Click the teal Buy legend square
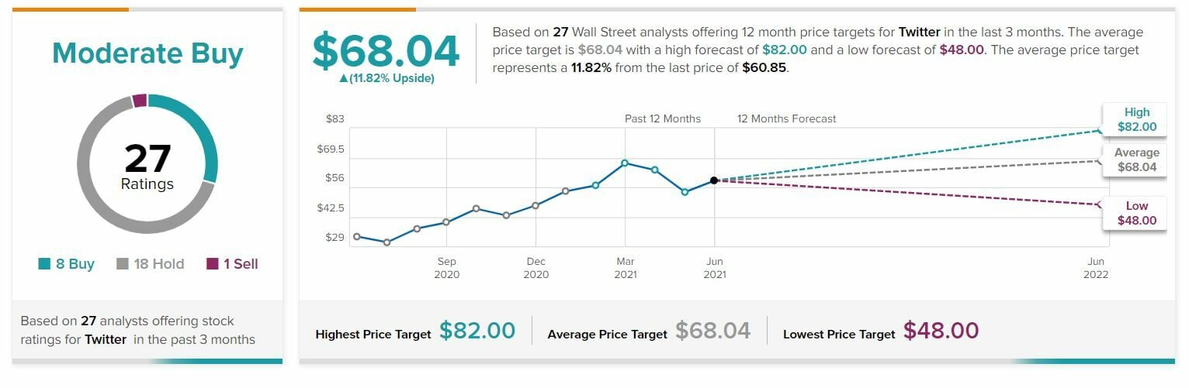The width and height of the screenshot is (1189, 388). (x=44, y=264)
